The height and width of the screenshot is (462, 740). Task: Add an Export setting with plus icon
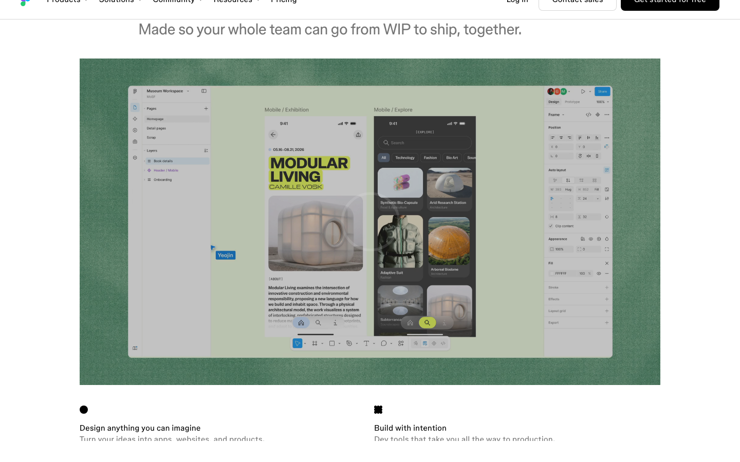pyautogui.click(x=607, y=323)
